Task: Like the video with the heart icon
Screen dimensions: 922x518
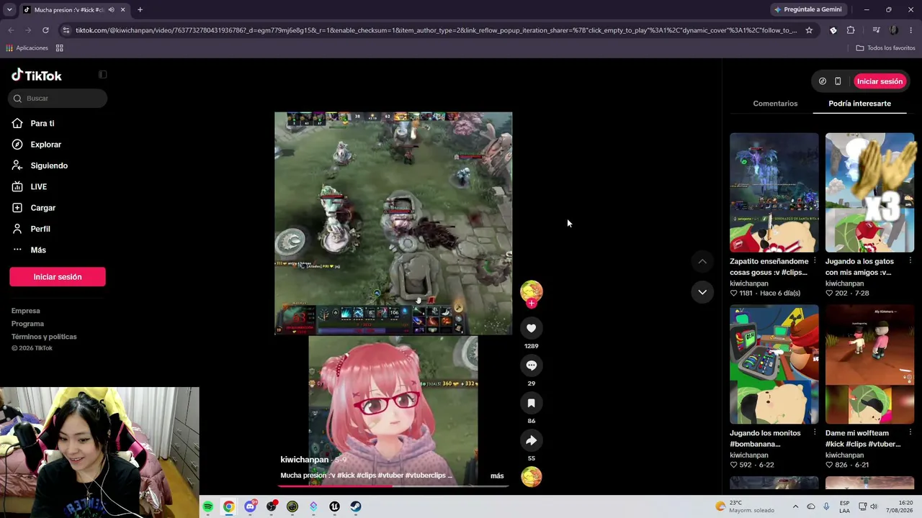Action: [x=531, y=328]
